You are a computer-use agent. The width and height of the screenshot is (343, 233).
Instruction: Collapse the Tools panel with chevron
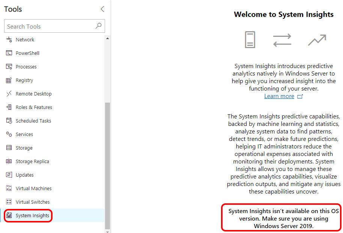point(102,9)
